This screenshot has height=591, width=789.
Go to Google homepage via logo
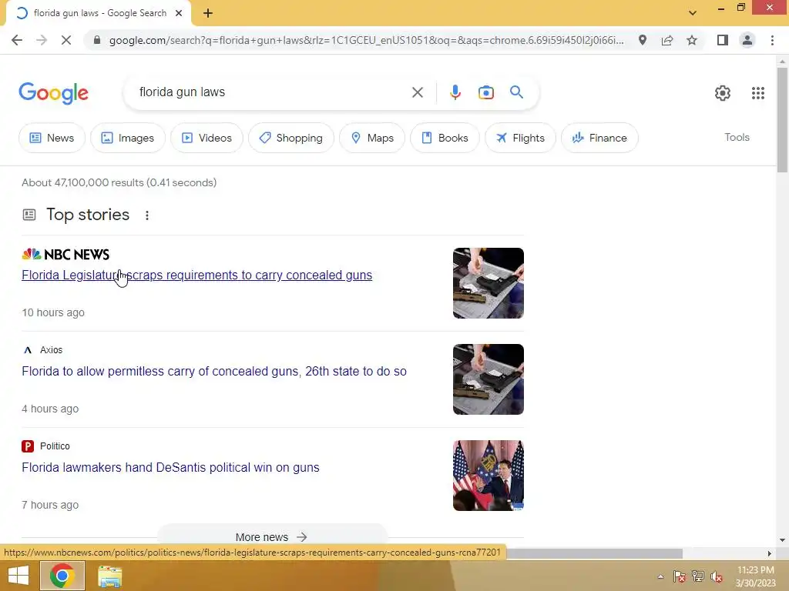pos(53,93)
